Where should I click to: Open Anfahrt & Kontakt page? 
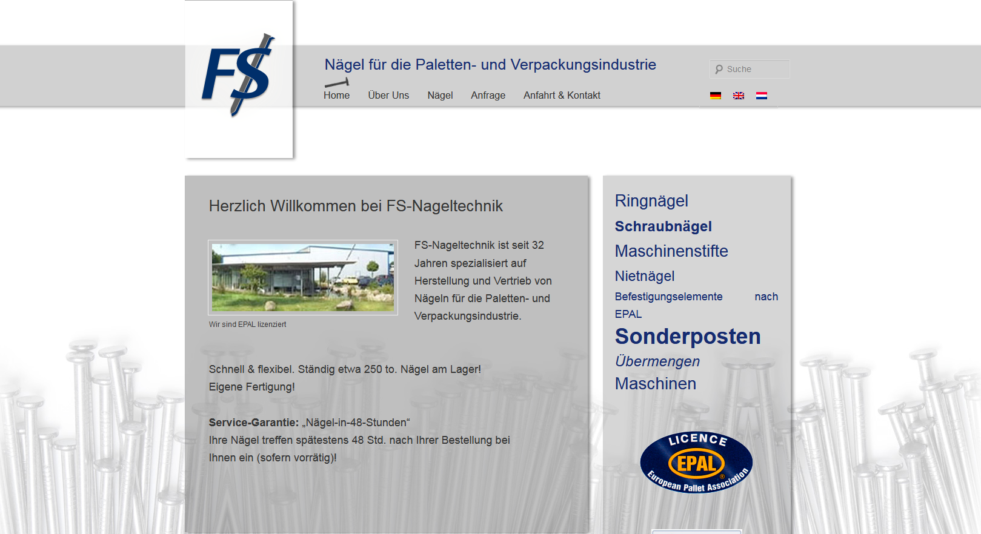(562, 95)
